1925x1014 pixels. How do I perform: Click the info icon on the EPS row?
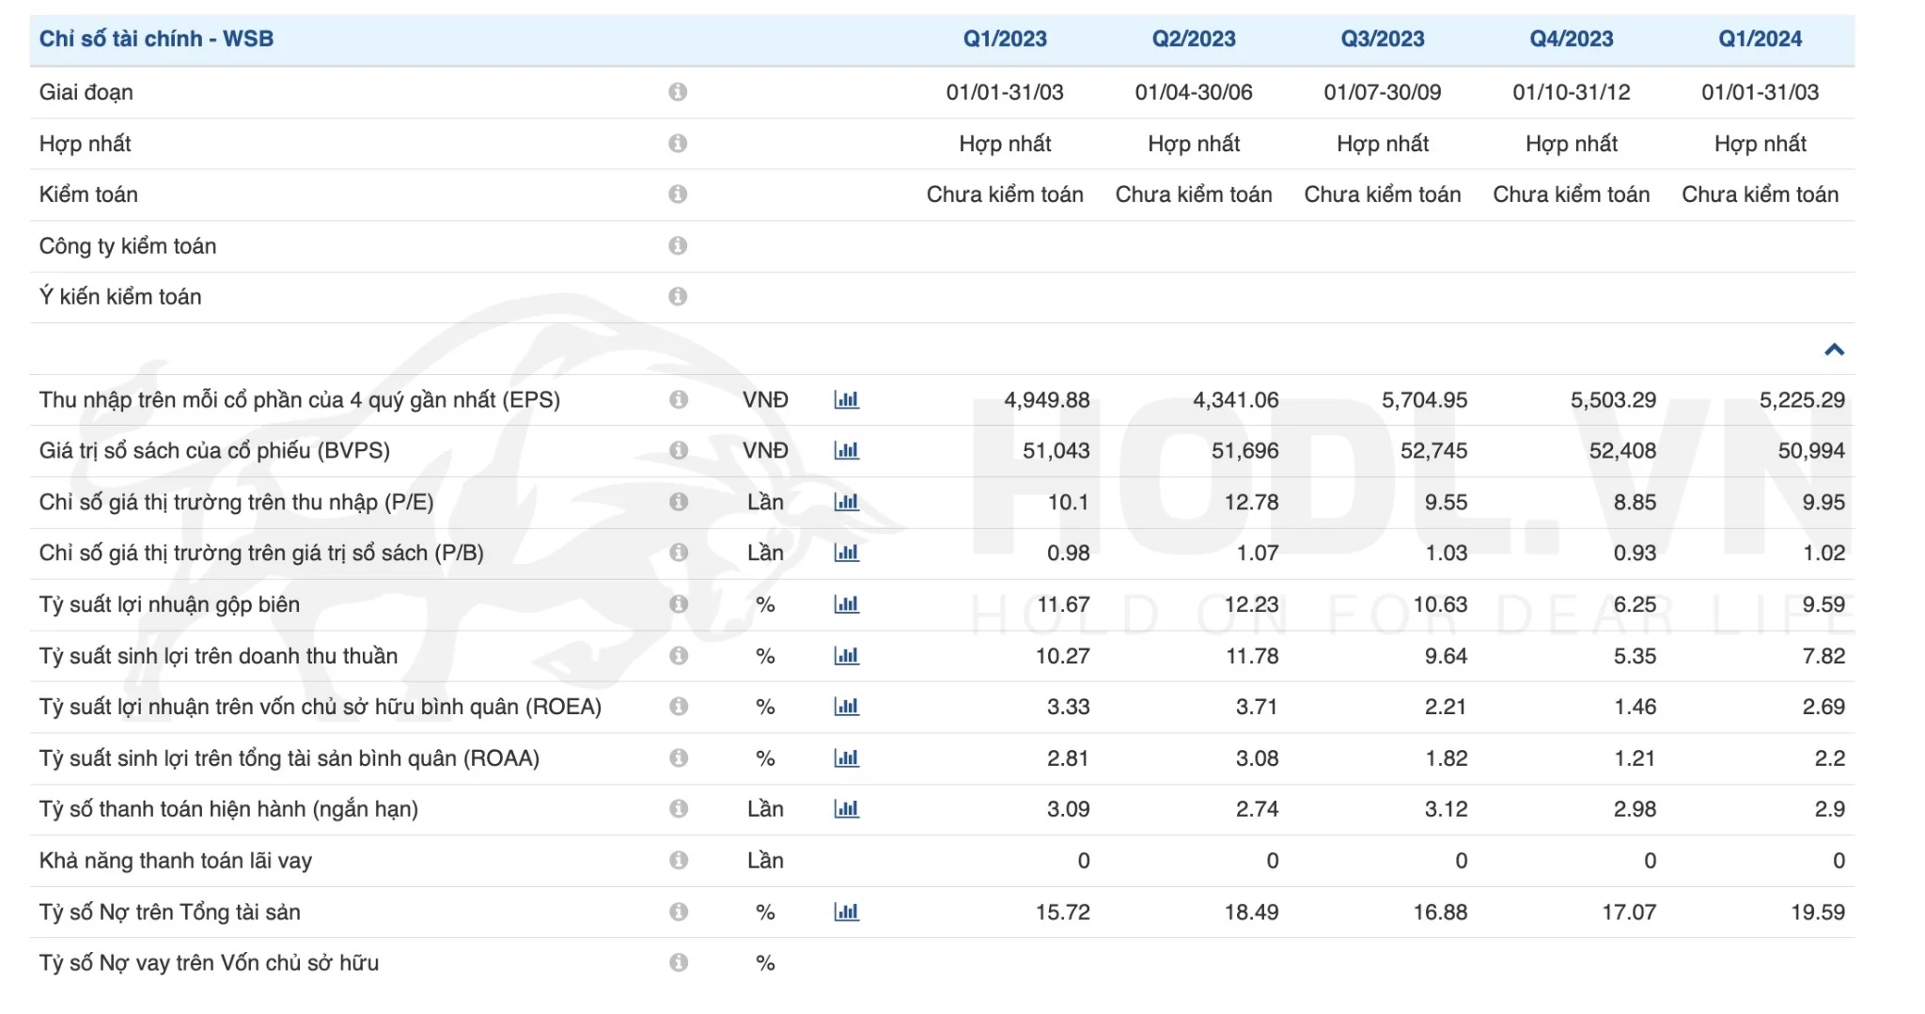coord(679,399)
